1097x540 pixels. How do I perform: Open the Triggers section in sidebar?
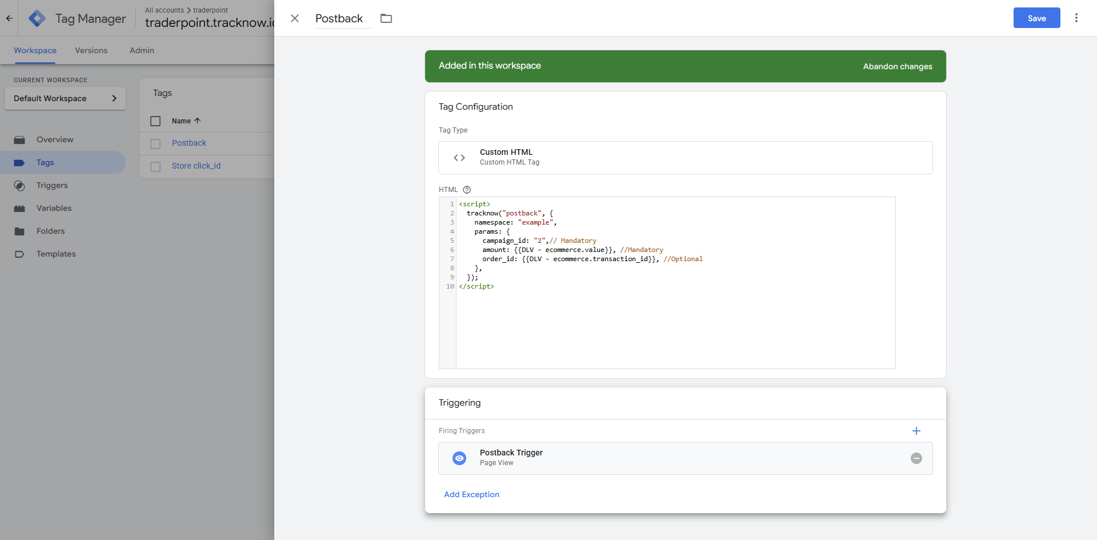coord(52,185)
